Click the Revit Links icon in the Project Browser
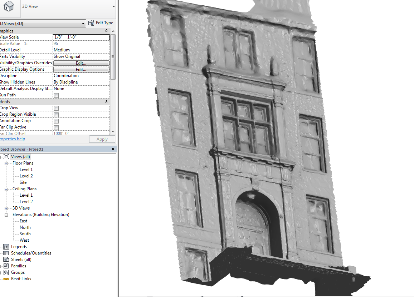 pyautogui.click(x=6, y=278)
